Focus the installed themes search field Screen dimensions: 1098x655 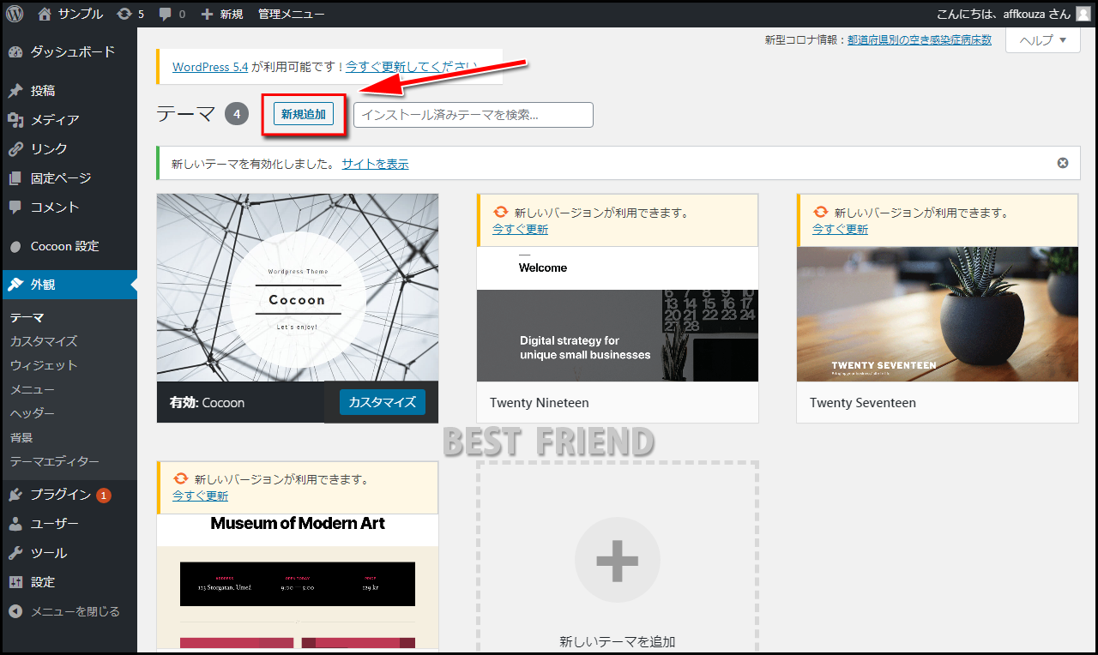click(474, 115)
